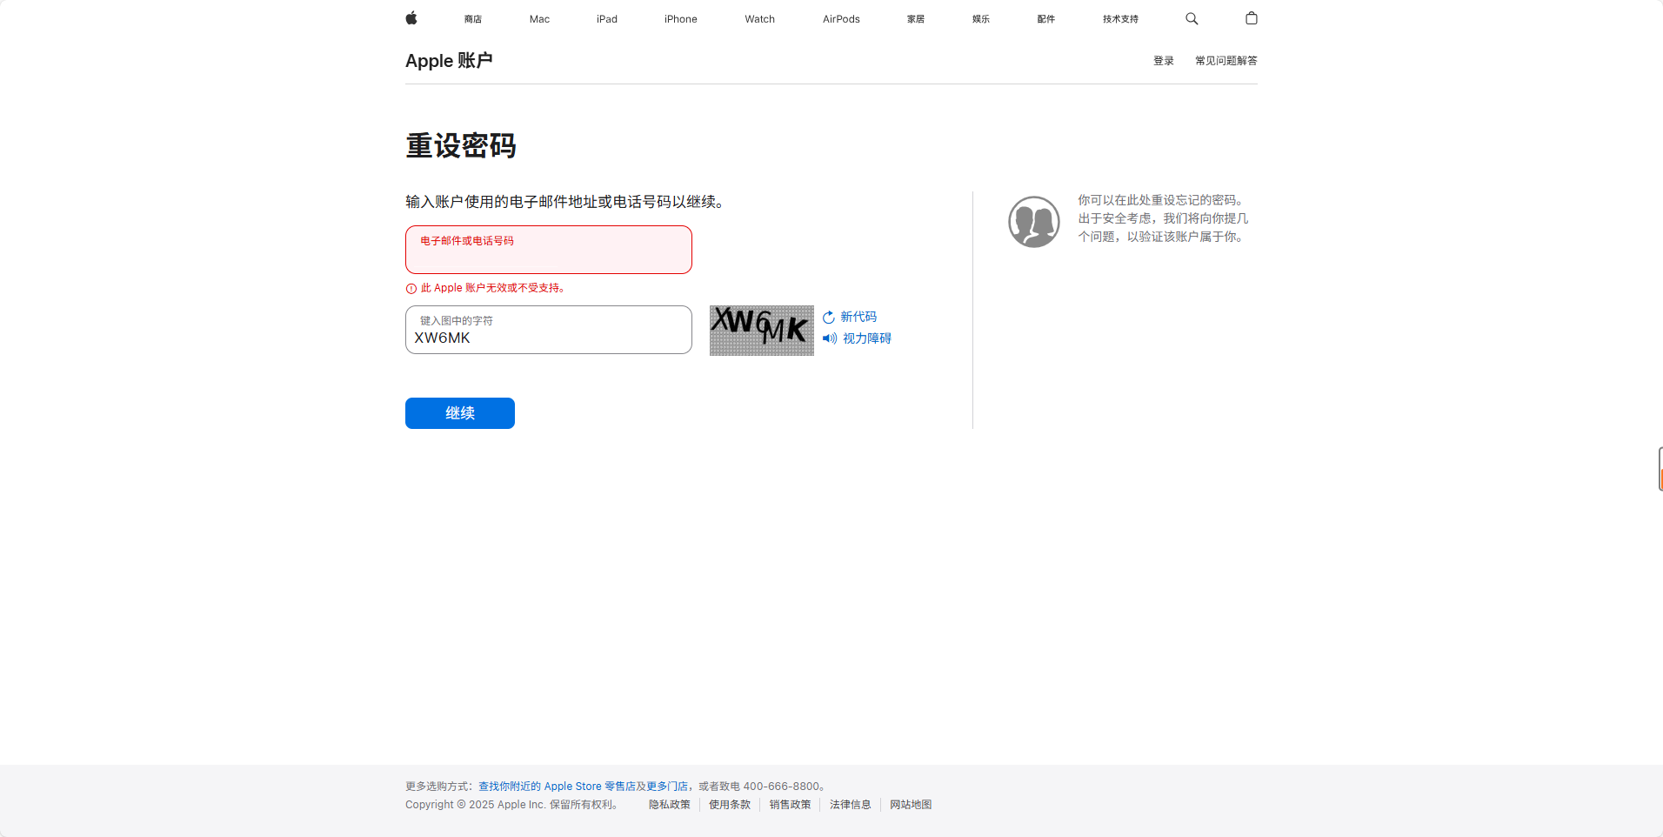Open the 隐私政策 footer link
Viewport: 1663px width, 837px height.
(669, 805)
